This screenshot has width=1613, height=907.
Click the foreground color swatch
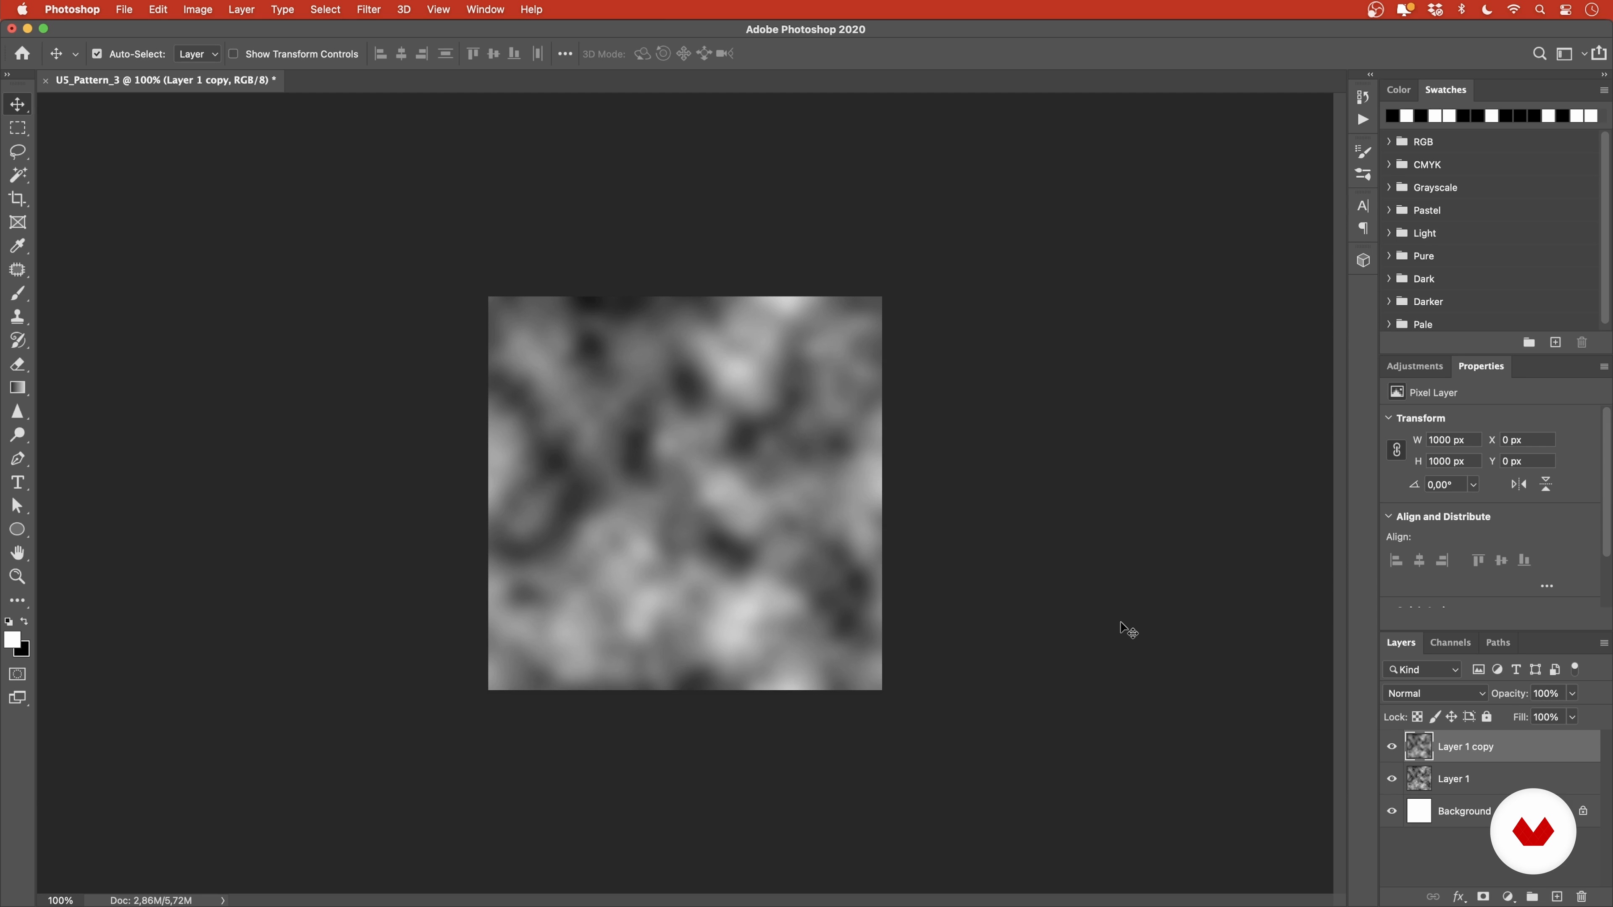click(11, 639)
